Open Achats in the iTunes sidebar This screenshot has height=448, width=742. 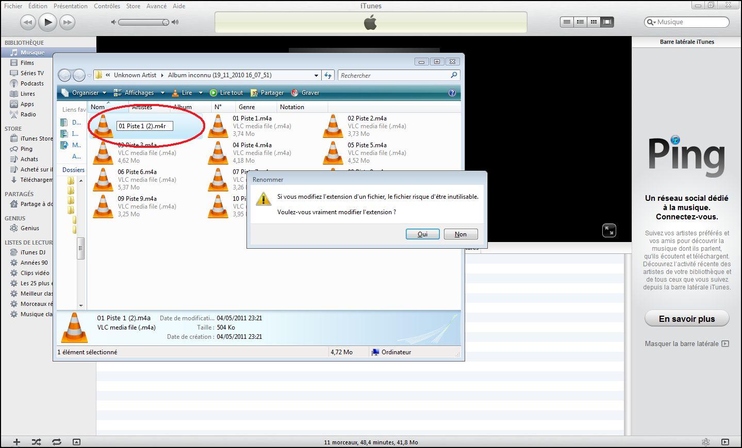pos(29,159)
